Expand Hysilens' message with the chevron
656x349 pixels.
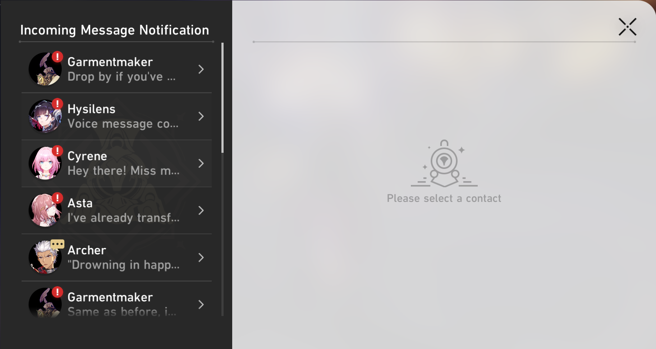tap(201, 116)
